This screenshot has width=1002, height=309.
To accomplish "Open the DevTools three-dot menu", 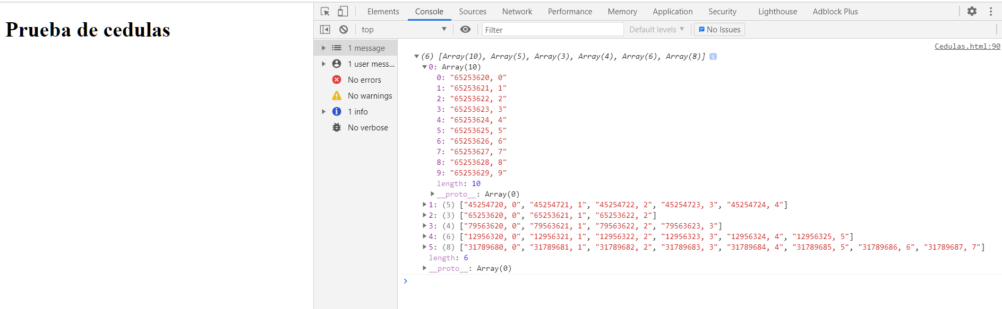I will (x=991, y=11).
